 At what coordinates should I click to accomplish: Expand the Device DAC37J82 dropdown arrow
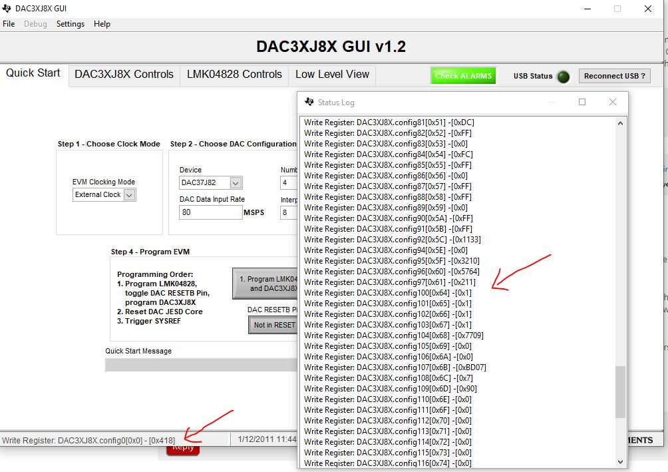pos(236,183)
